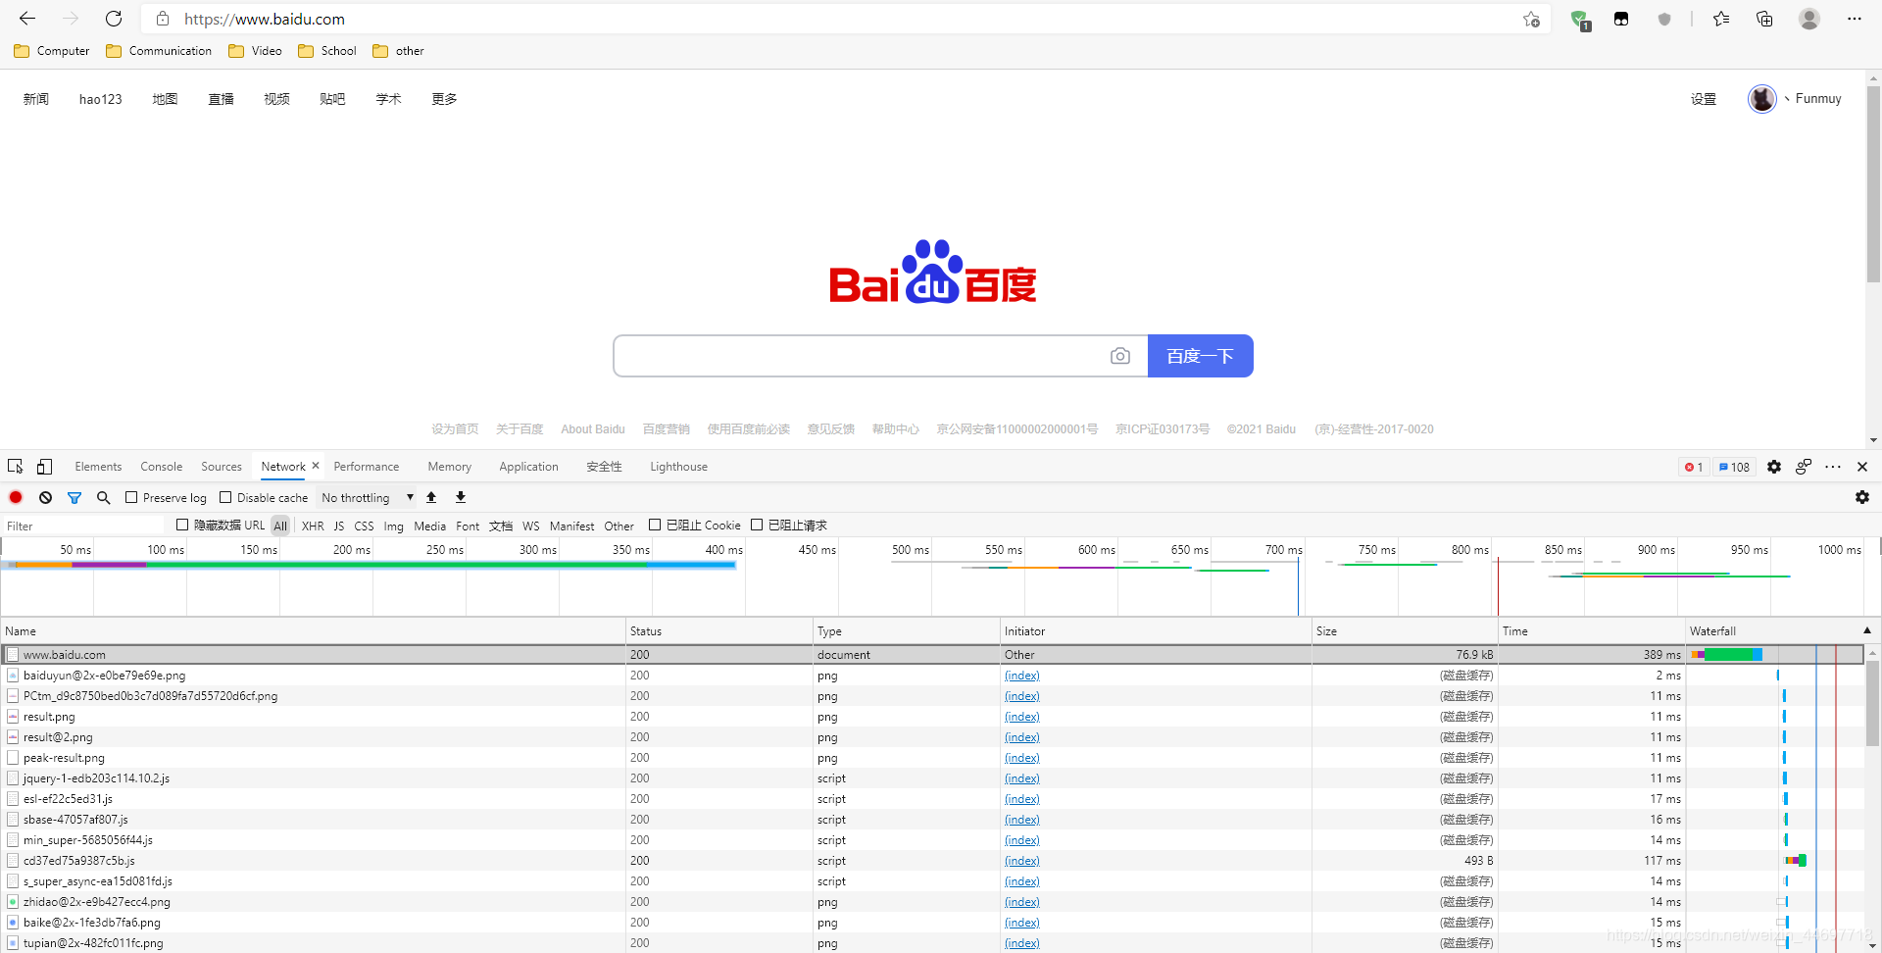
Task: Click the 百度一下 search button
Action: [x=1200, y=356]
